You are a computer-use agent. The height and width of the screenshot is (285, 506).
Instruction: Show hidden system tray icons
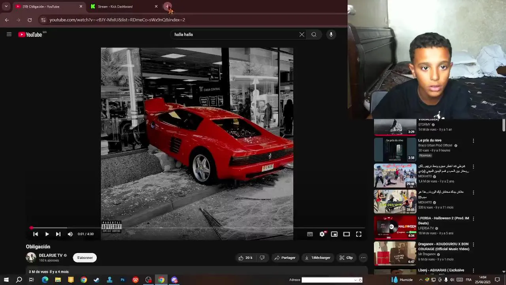pos(421,280)
